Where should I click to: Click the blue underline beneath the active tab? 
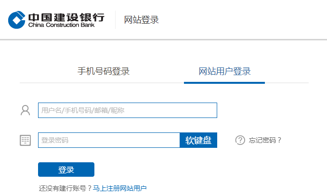tap(224, 82)
